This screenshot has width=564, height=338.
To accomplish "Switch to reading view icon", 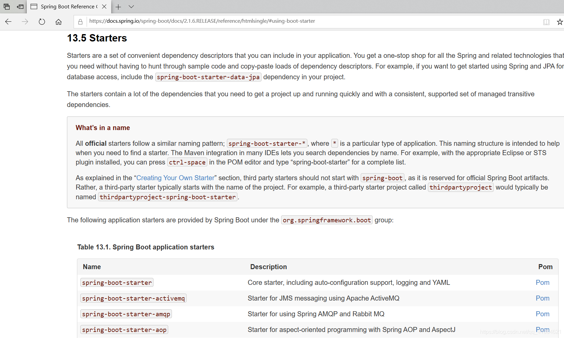I will pyautogui.click(x=546, y=22).
